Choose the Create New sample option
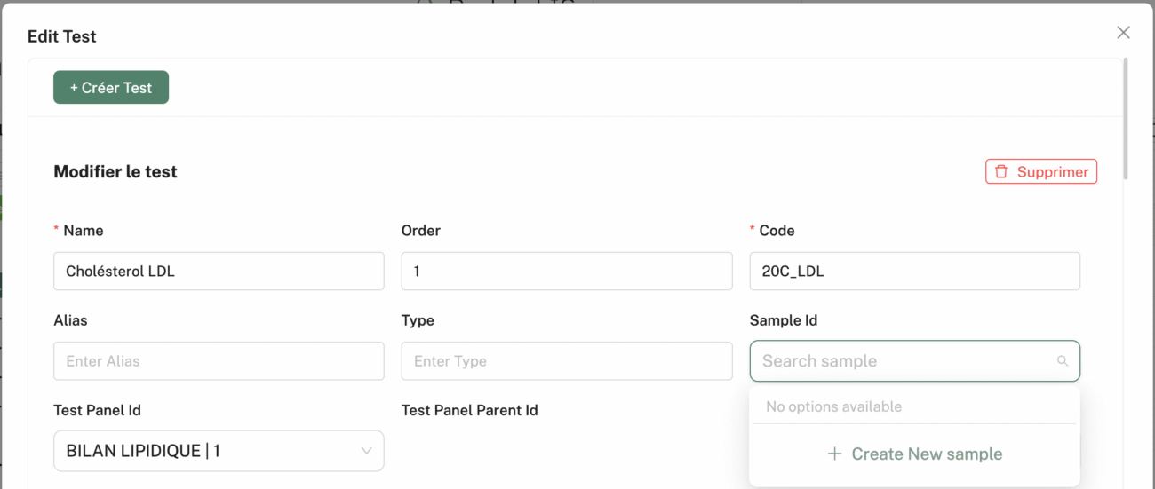This screenshot has width=1155, height=489. 914,454
